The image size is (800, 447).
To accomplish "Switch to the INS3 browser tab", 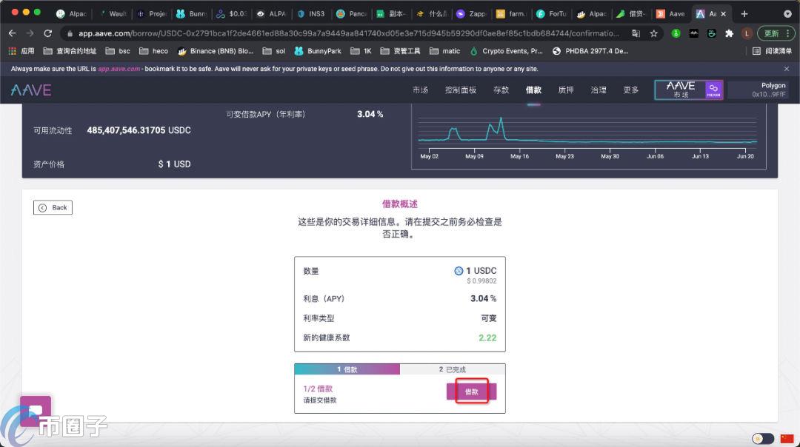I will (x=311, y=14).
